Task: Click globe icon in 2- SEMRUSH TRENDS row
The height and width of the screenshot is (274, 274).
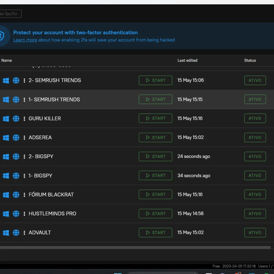Action: [16, 80]
